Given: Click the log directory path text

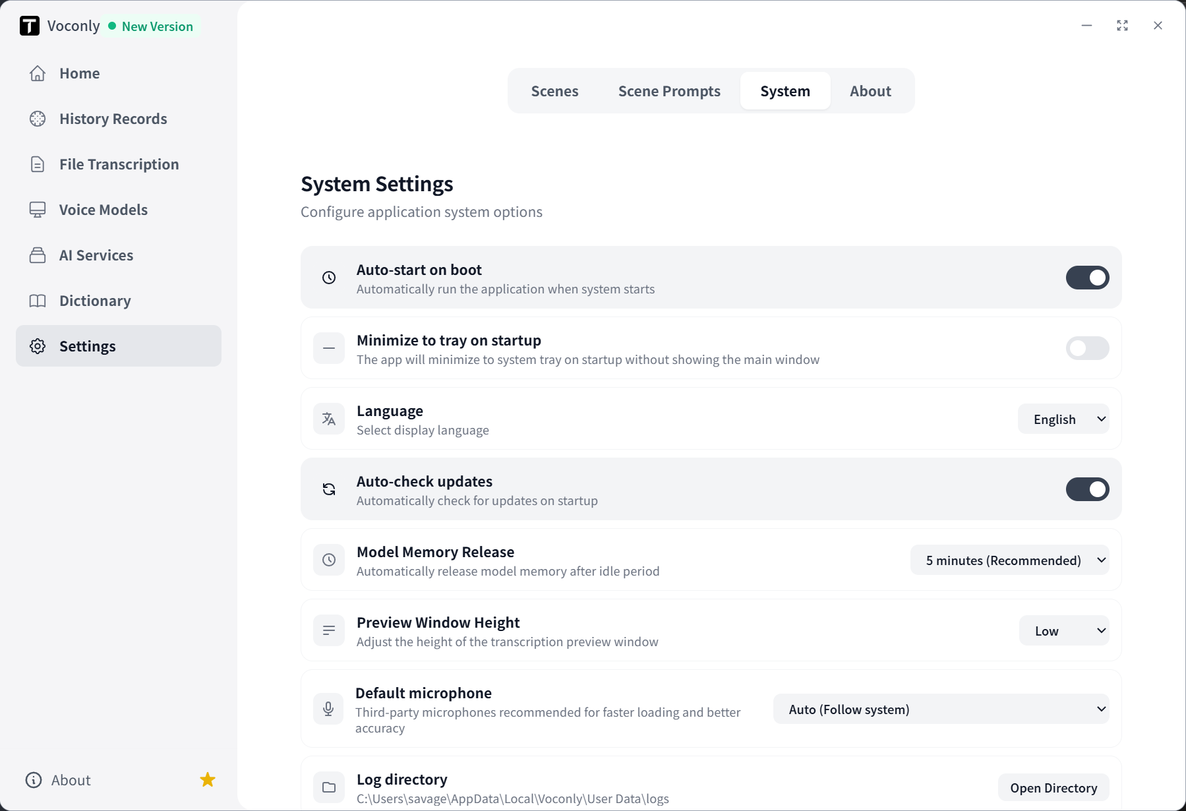Looking at the screenshot, I should tap(513, 798).
